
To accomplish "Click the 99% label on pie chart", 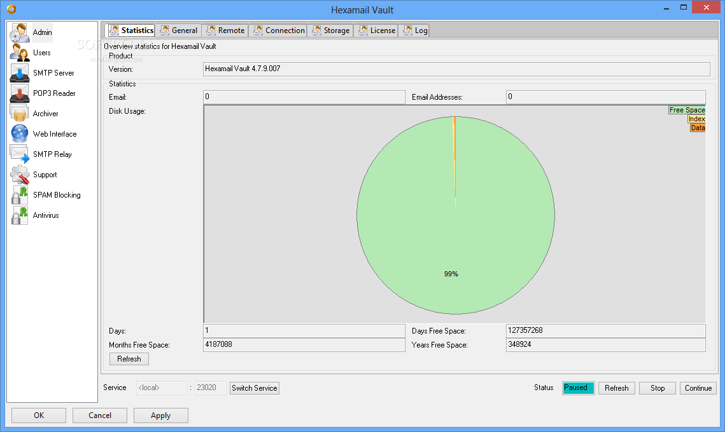I will tap(451, 274).
